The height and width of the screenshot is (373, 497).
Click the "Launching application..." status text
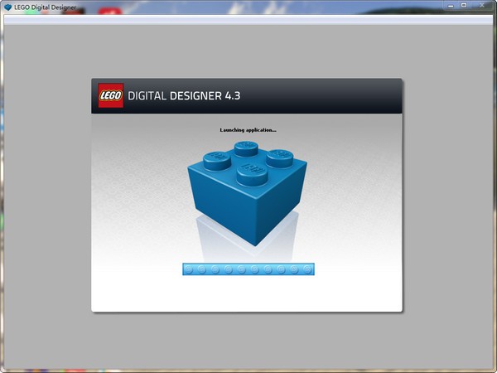click(x=248, y=130)
